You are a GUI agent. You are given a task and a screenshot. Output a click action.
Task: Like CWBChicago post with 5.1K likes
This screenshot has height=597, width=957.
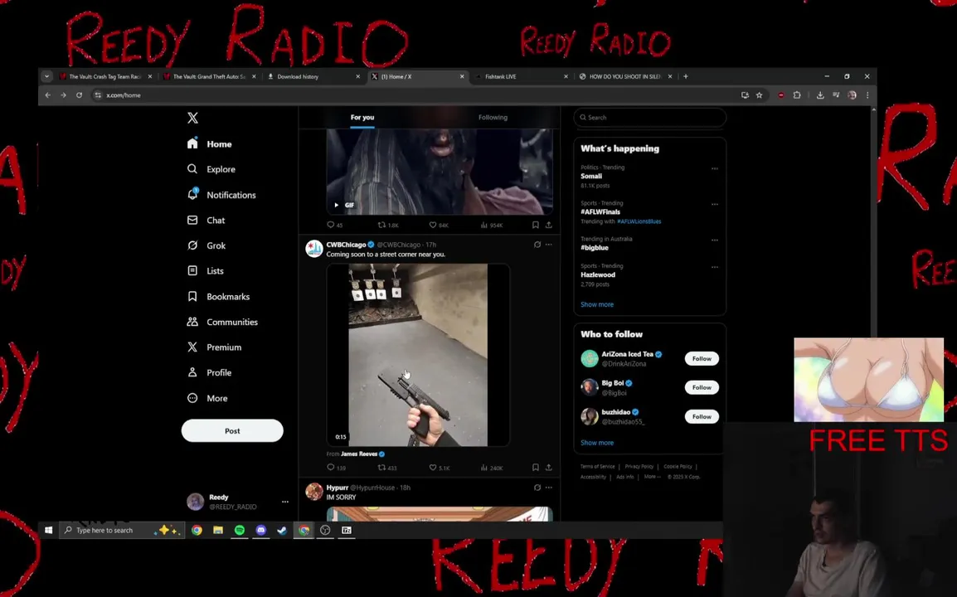440,468
